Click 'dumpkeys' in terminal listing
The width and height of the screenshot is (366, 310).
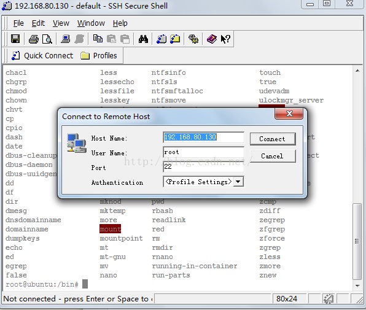22,239
